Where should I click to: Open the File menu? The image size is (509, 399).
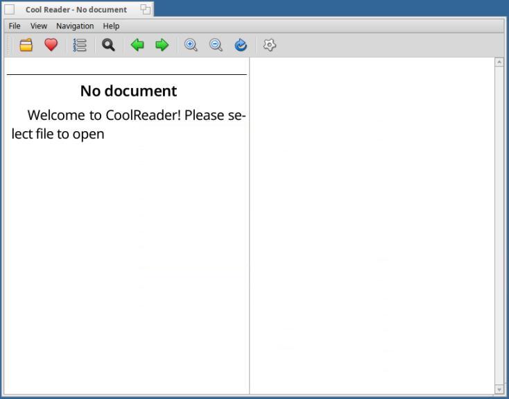[15, 26]
